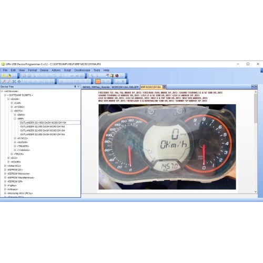Open the Tools menu
Screen dimensions: 263x263
tap(97, 70)
